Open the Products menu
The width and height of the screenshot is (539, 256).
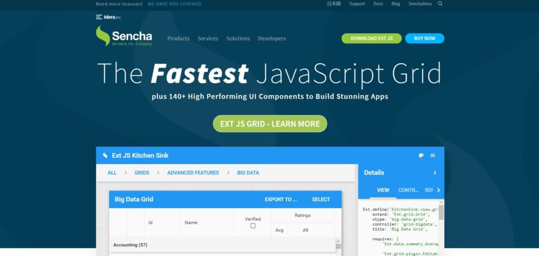click(178, 38)
